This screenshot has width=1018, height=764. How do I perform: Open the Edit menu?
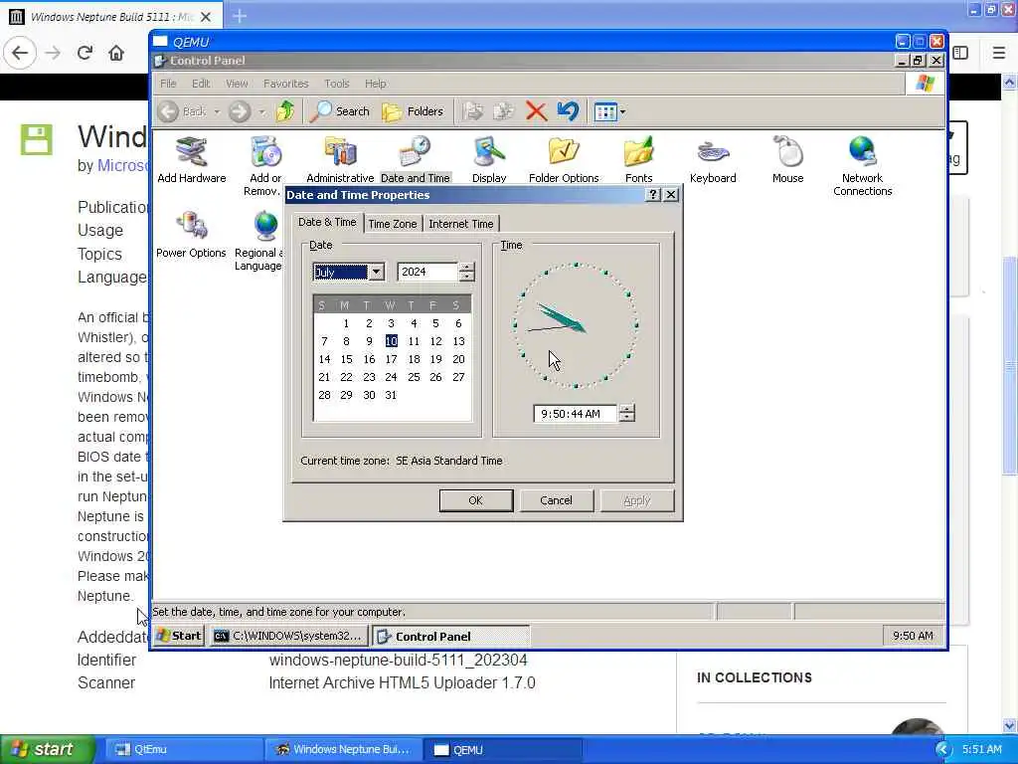(x=201, y=84)
